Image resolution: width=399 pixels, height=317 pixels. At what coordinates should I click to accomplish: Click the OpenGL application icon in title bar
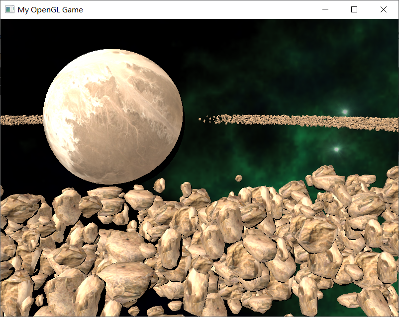(x=8, y=9)
